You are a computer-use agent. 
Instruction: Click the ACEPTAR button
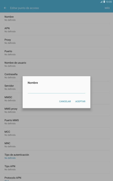click(80, 101)
